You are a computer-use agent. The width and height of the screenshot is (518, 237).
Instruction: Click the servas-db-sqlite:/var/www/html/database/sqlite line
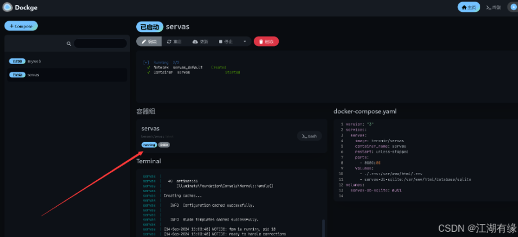point(416,179)
